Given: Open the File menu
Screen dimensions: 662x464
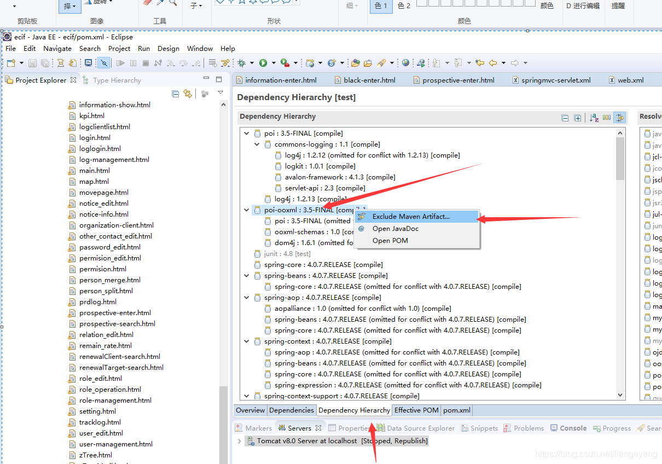Looking at the screenshot, I should 10,48.
